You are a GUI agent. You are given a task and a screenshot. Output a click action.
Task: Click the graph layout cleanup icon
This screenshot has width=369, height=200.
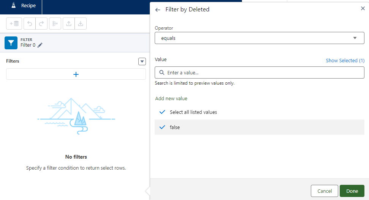tap(55, 24)
